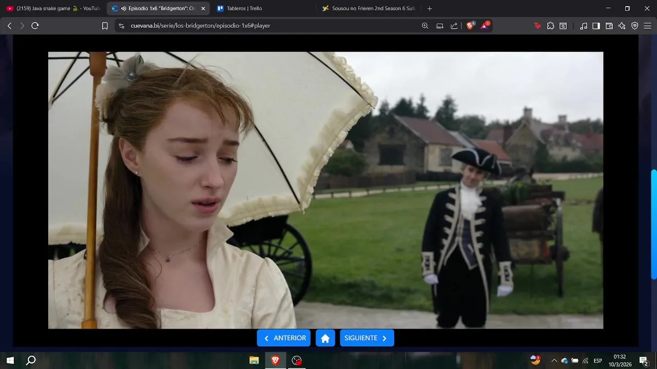The image size is (657, 369).
Task: Open Windows Search from the taskbar
Action: point(31,360)
